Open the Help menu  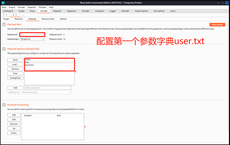pyautogui.click(x=51, y=7)
